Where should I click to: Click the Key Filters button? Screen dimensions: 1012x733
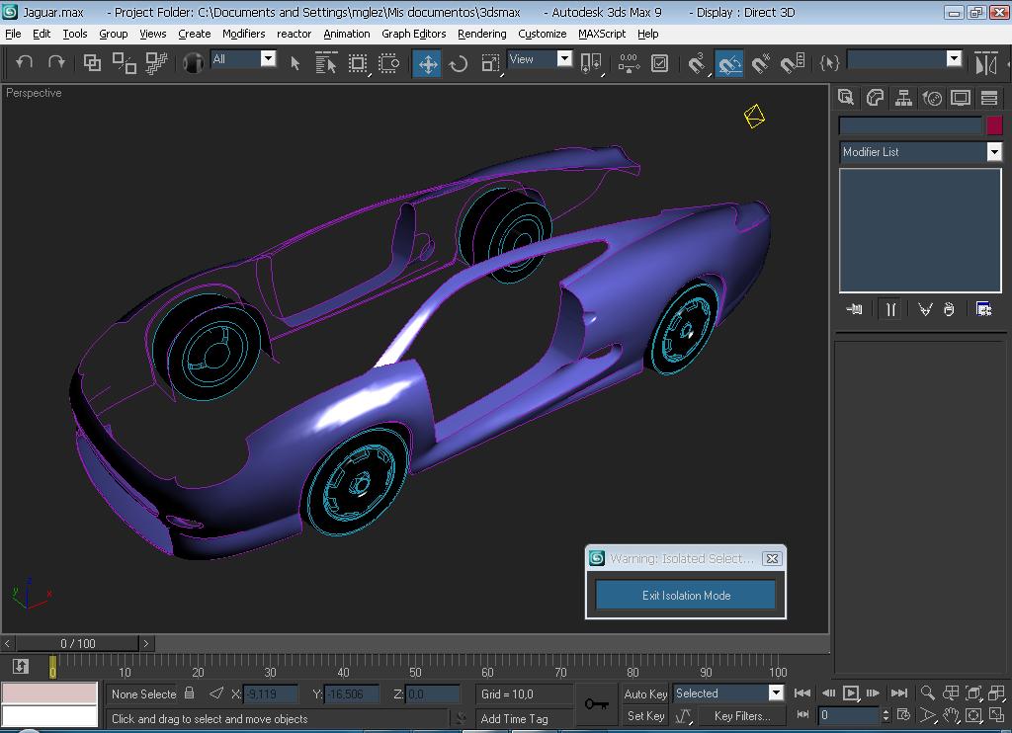pyautogui.click(x=741, y=715)
